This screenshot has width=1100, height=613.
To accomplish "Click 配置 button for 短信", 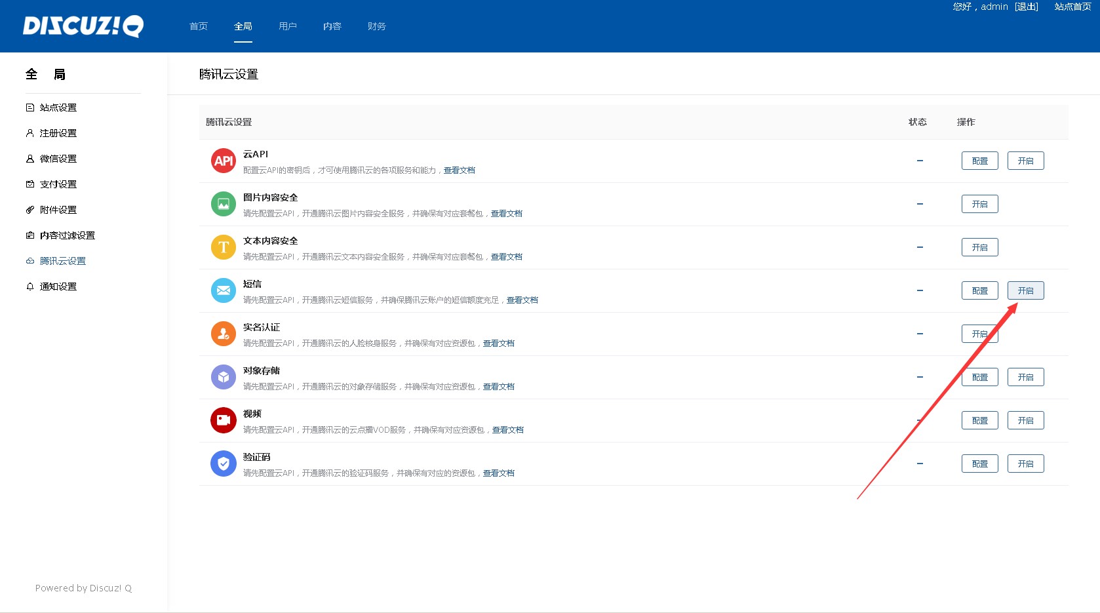I will pos(980,290).
